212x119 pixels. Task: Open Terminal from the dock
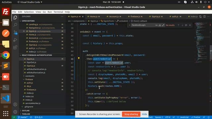click(6, 87)
